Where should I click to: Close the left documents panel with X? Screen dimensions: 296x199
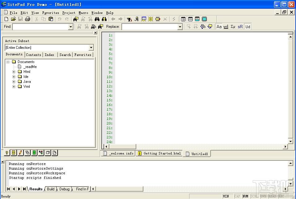[95, 33]
